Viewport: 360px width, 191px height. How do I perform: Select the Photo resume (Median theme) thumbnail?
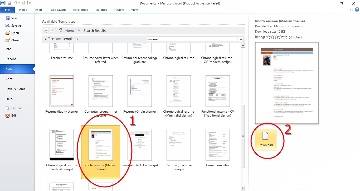click(x=101, y=144)
